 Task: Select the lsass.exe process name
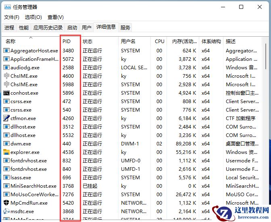coord(21,177)
